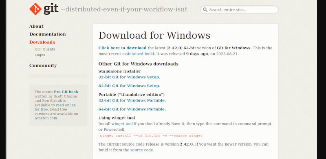Open the Community section
The image size is (326, 159).
43,65
